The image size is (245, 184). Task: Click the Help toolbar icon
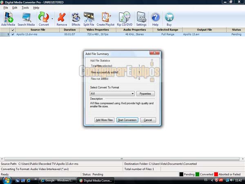tap(155, 19)
